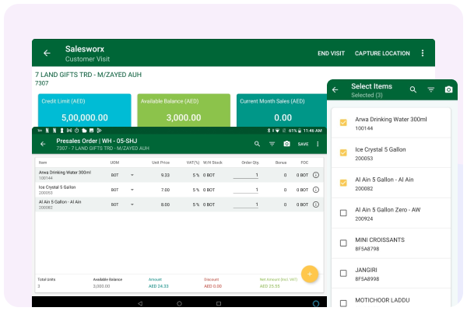Uncheck Arwa Drinking Water 300ml checkbox
The height and width of the screenshot is (311, 467).
343,123
